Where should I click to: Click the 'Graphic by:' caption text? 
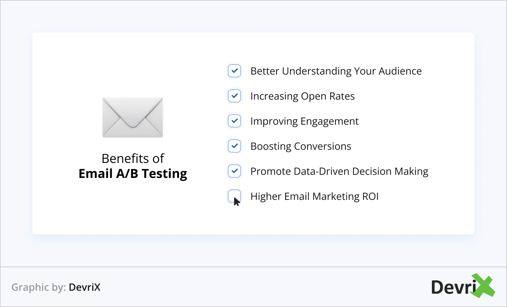pos(38,287)
